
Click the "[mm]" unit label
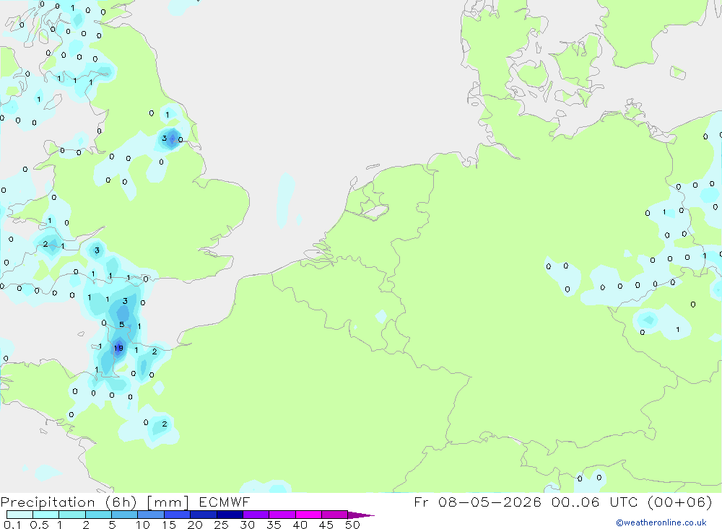168,502
